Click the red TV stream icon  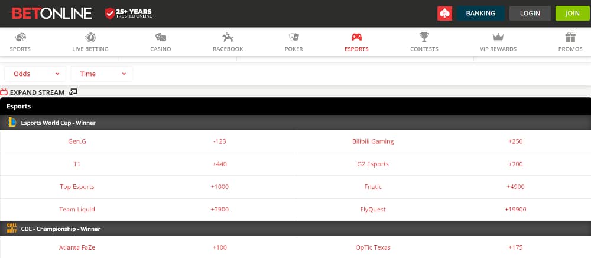click(x=4, y=92)
